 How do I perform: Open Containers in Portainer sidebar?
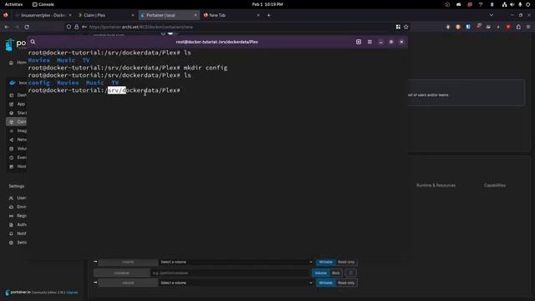pyautogui.click(x=17, y=122)
